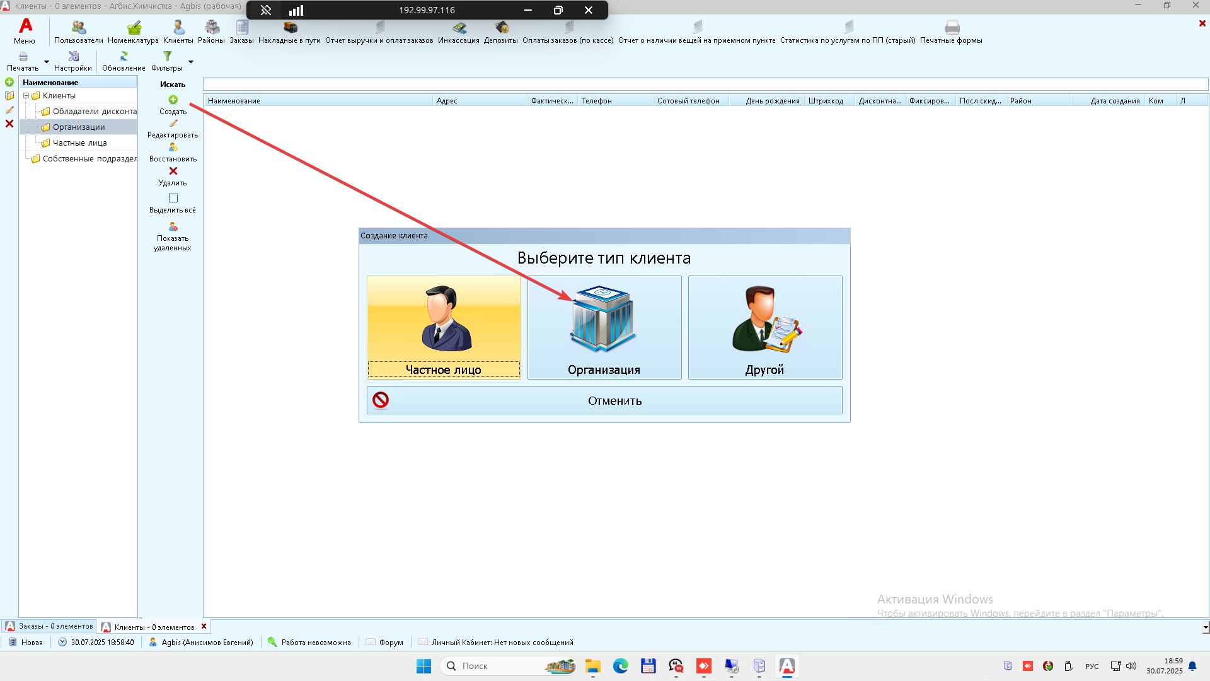Expand the Печатать dropdown arrow

click(x=47, y=62)
